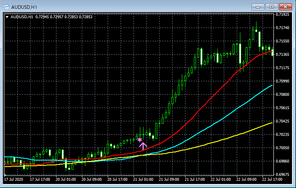Click price level 0.69860 on the price axis

[x=282, y=161]
